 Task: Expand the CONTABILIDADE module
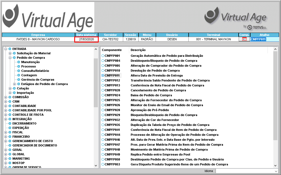tap(5, 106)
